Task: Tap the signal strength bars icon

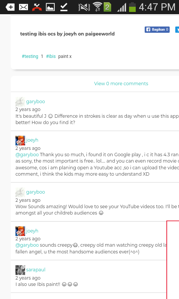Action: click(x=122, y=7)
